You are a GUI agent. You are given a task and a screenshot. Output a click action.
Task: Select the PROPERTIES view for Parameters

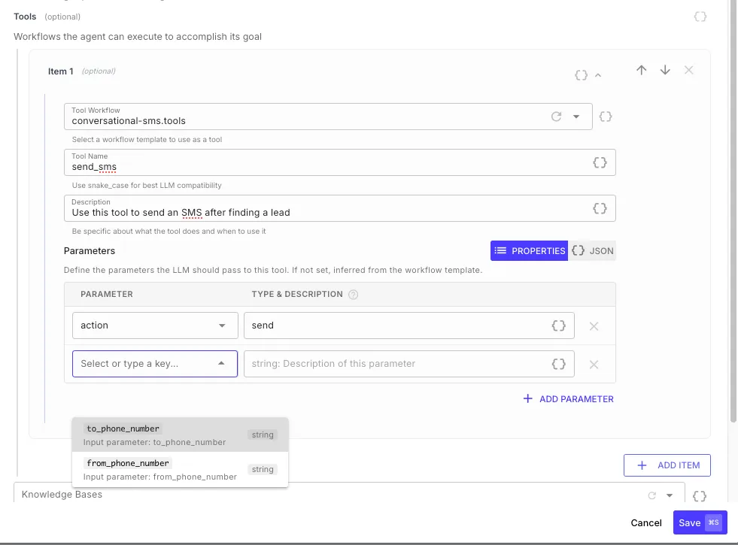click(x=529, y=250)
